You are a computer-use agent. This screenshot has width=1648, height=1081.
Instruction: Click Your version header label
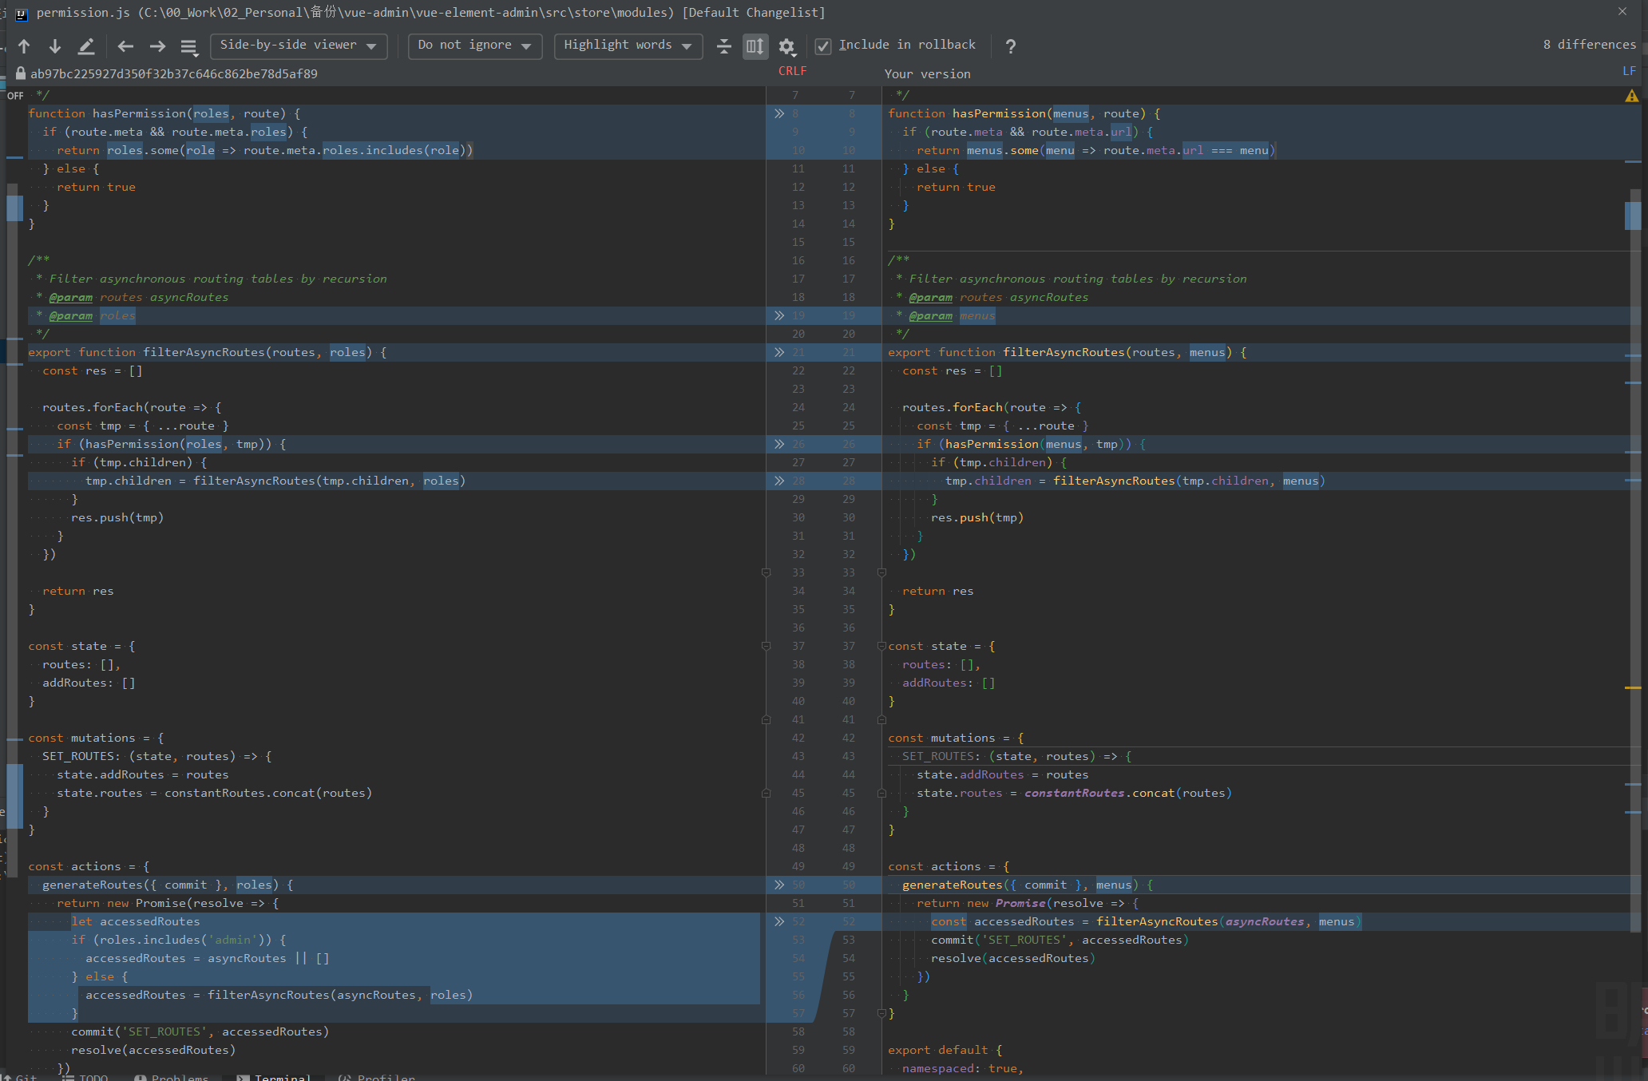point(927,73)
